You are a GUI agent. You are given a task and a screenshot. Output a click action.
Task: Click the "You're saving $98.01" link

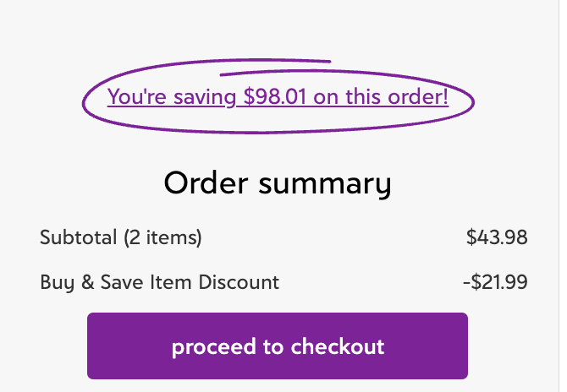point(278,97)
